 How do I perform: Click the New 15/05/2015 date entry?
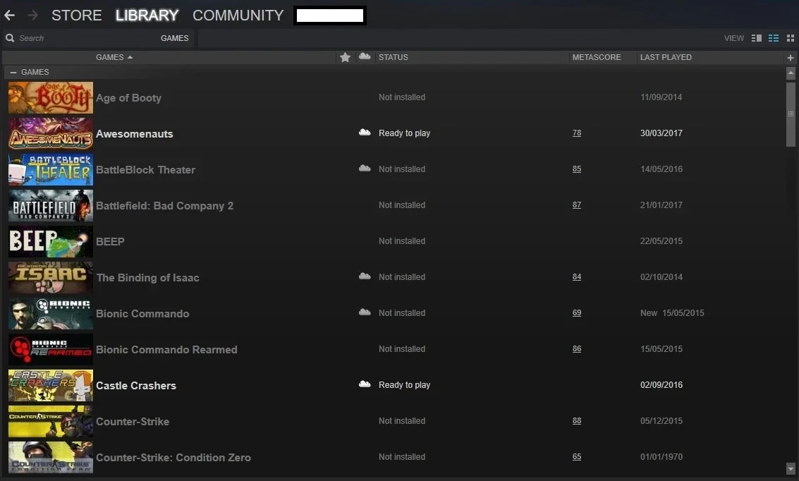[x=672, y=313]
